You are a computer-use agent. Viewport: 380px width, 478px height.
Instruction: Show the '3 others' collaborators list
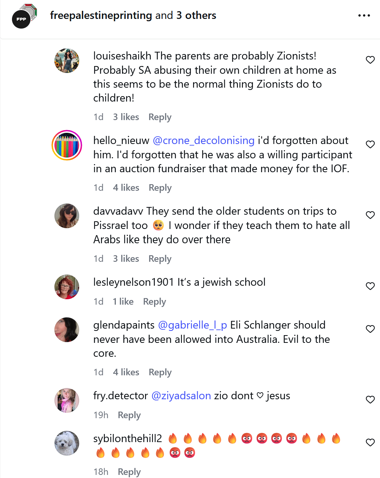pos(196,15)
